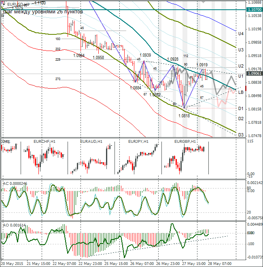The height and width of the screenshot is (267, 263).
Task: Click the -0.010735 AO scale value
Action: [255, 257]
